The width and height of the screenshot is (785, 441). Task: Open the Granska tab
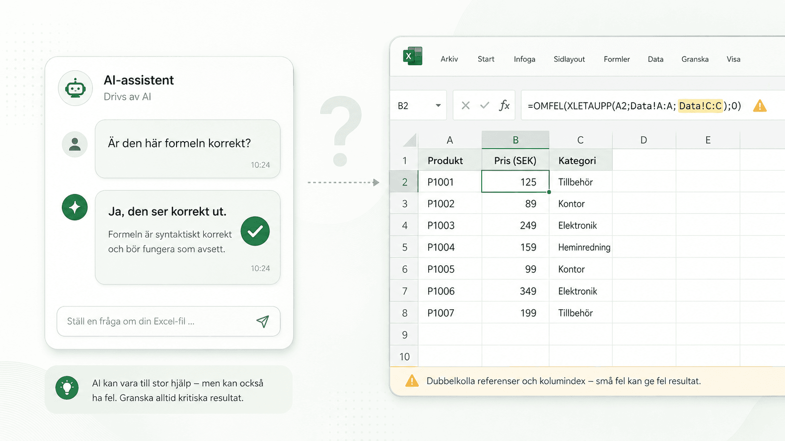click(x=695, y=59)
